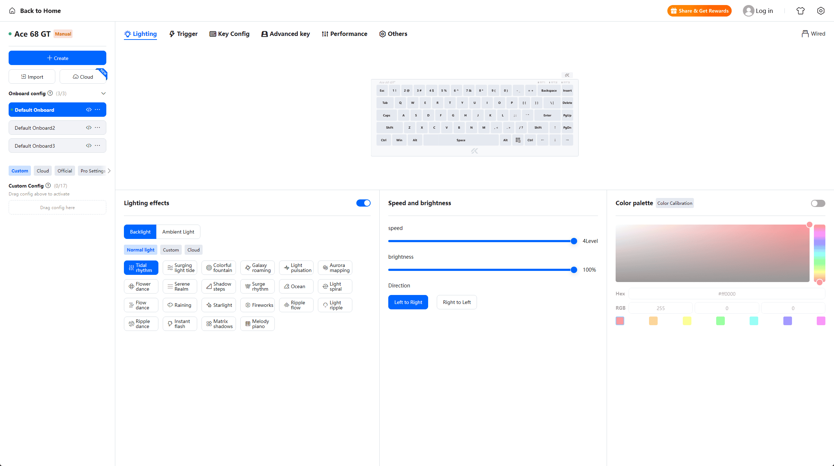Click the Cloud config button

click(83, 77)
